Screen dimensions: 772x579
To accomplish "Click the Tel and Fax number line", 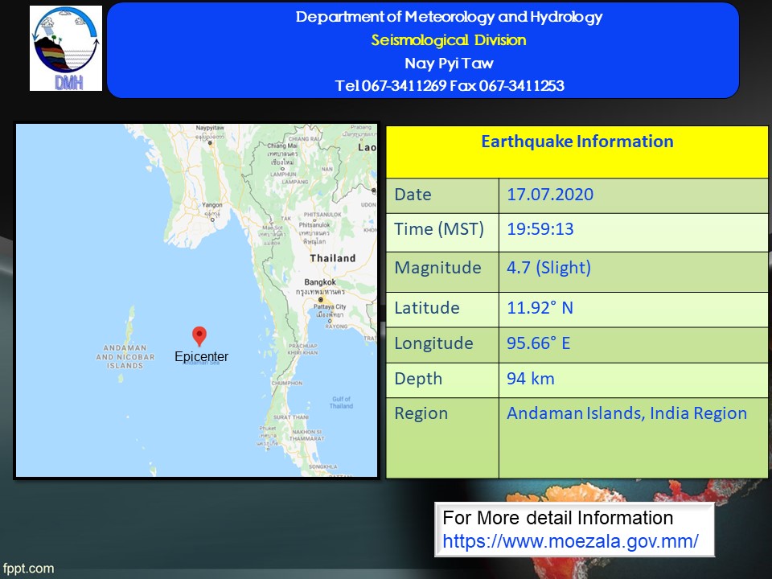I will tap(450, 86).
